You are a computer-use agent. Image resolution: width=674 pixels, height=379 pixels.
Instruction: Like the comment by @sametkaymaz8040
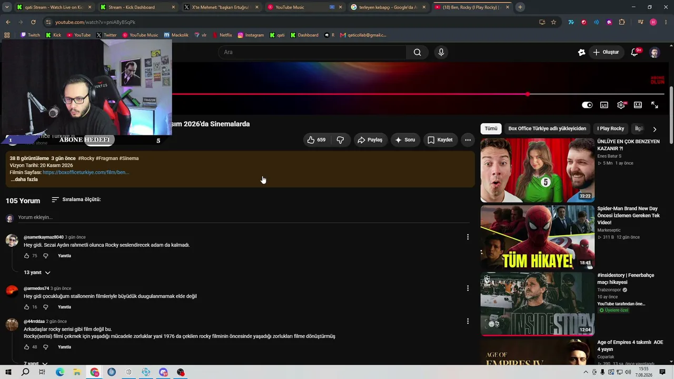coord(27,256)
